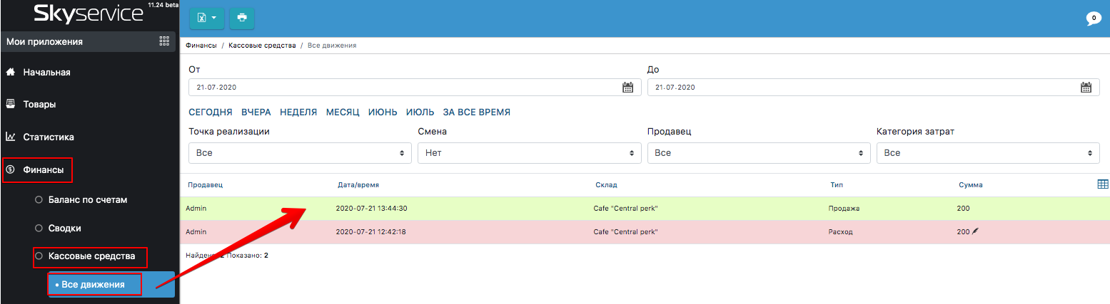Expand the Точка реализации dropdown
The width and height of the screenshot is (1110, 304).
[300, 153]
